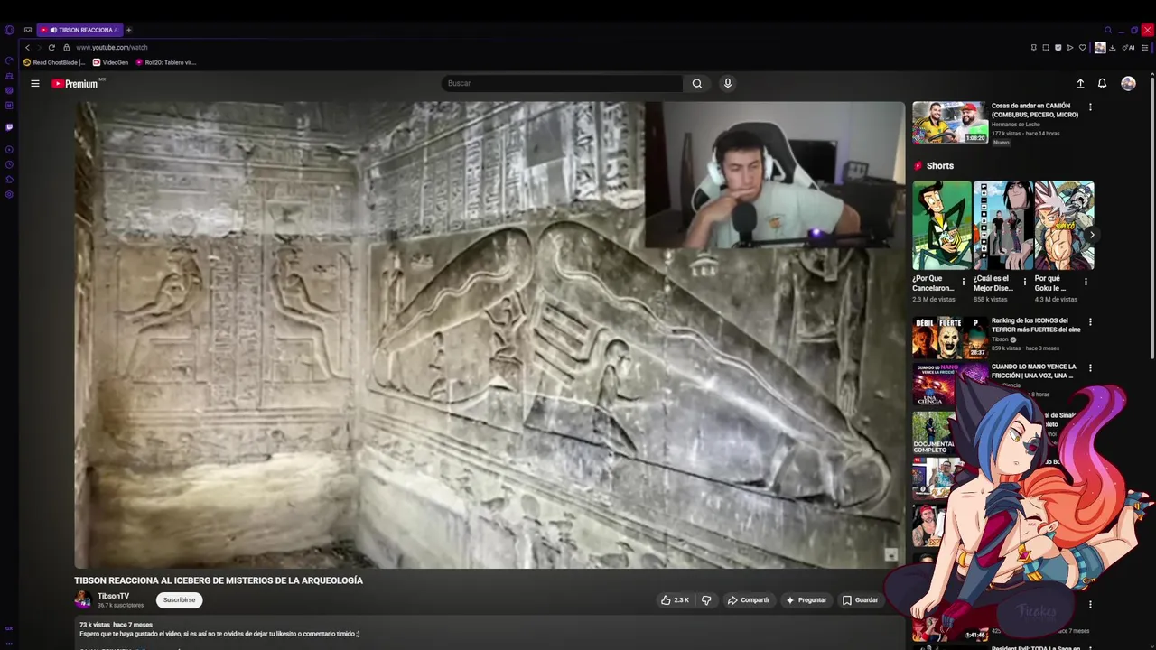The height and width of the screenshot is (650, 1156).
Task: Bookmark page with the heart icon
Action: [x=1083, y=47]
